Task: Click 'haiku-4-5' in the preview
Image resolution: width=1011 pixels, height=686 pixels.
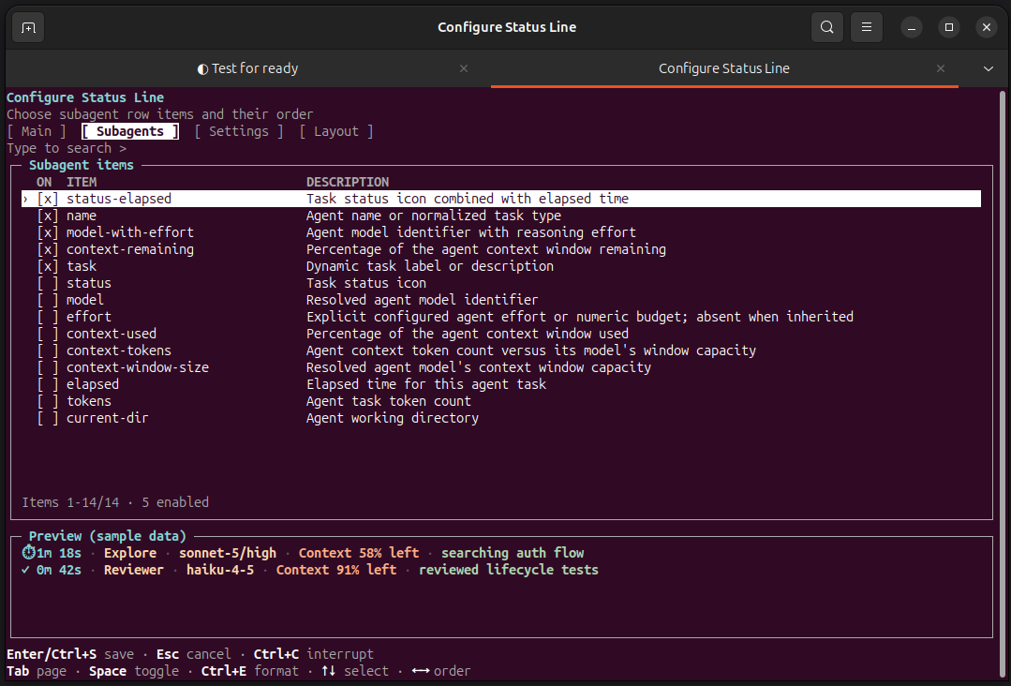Action: tap(220, 570)
